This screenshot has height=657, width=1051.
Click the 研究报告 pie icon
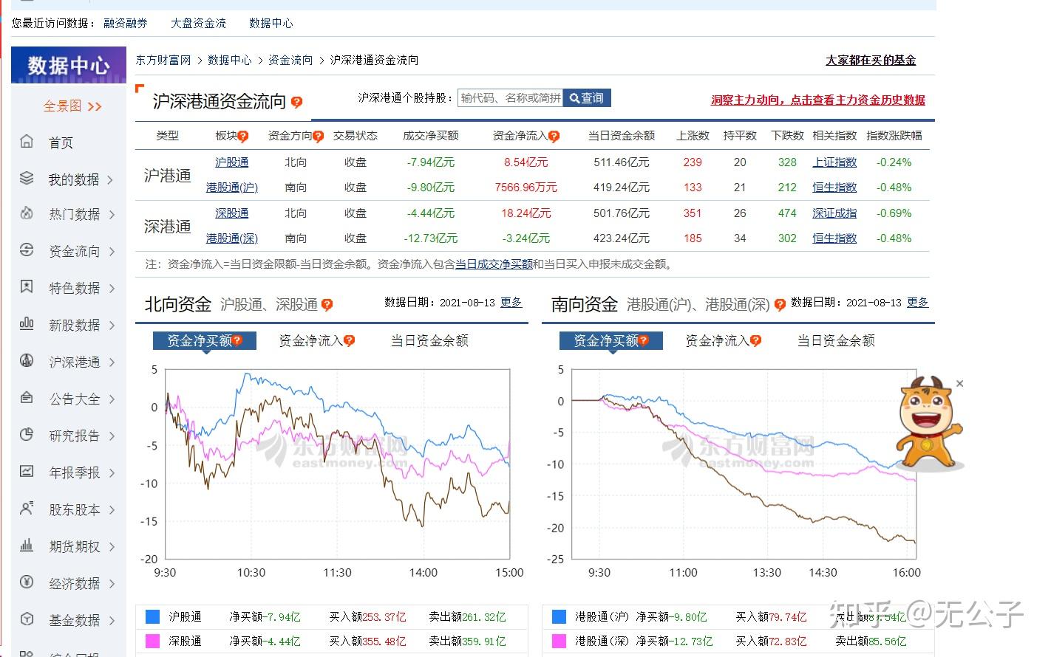[x=27, y=434]
